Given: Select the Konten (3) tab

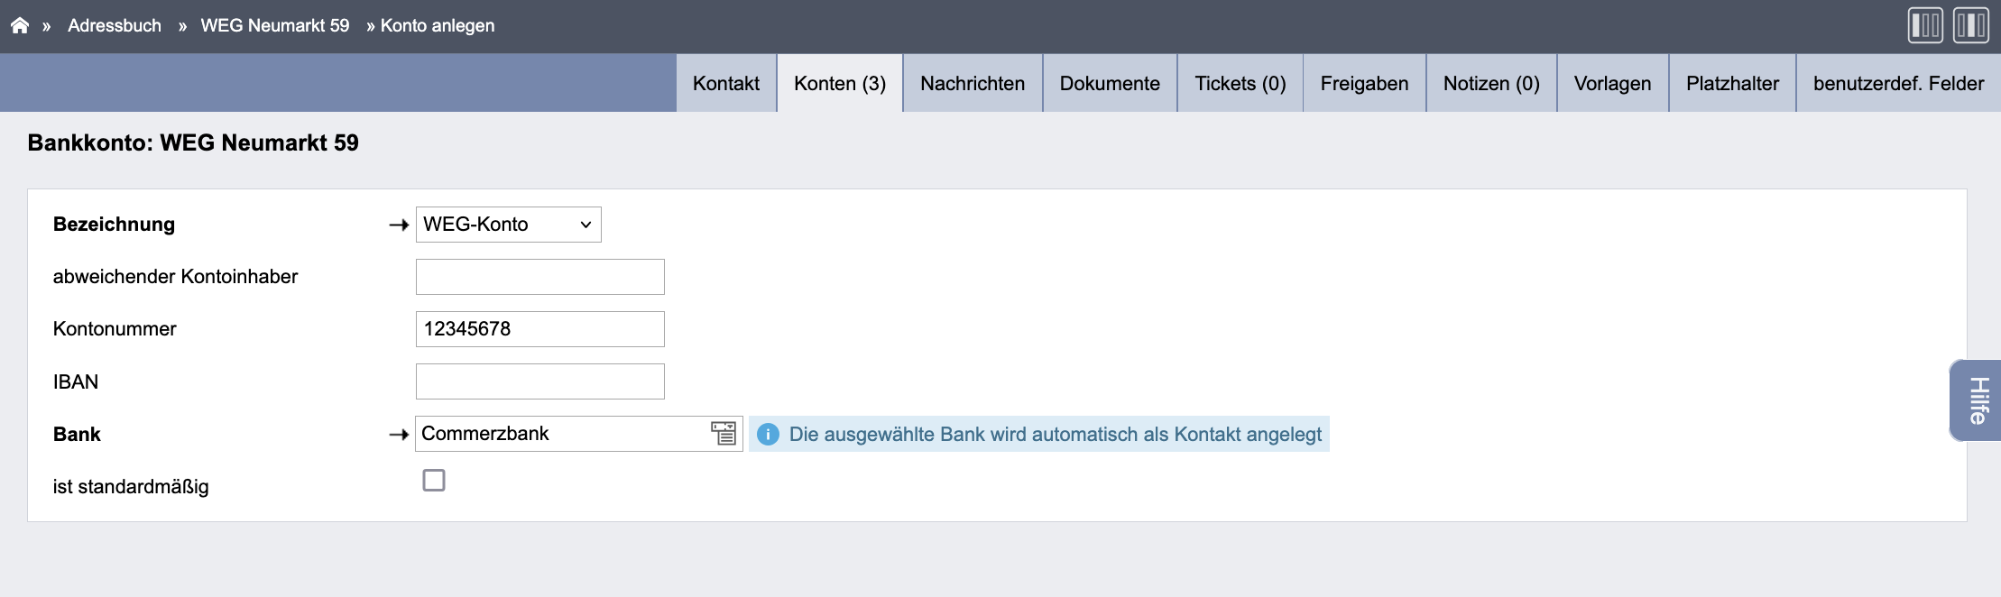Looking at the screenshot, I should tap(840, 83).
